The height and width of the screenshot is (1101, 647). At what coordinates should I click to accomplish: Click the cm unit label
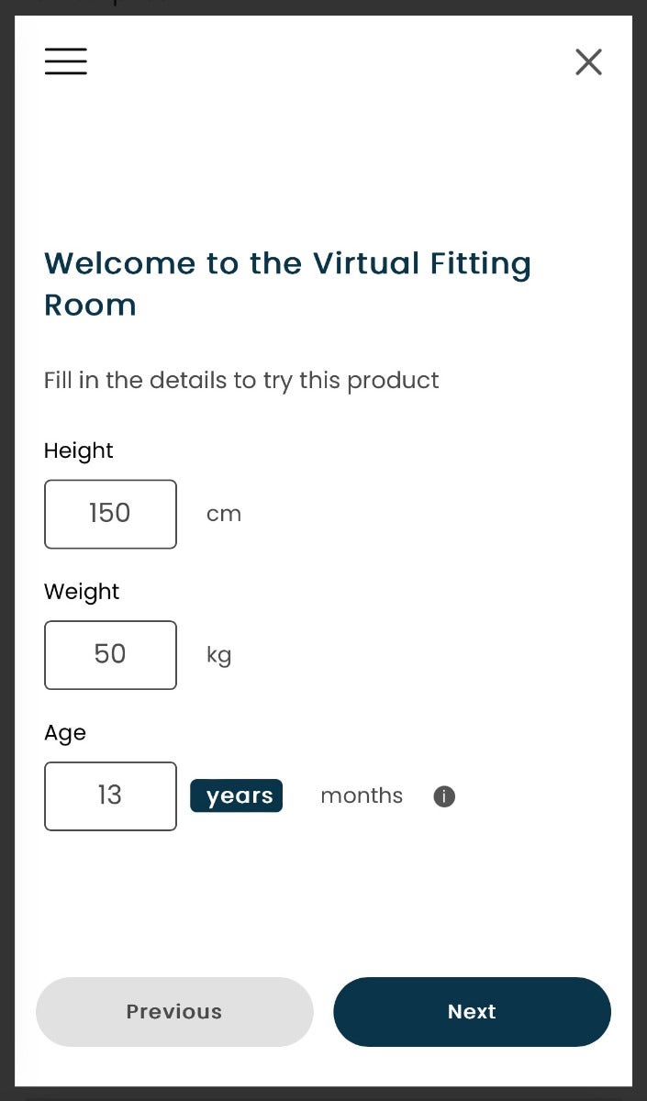(224, 514)
